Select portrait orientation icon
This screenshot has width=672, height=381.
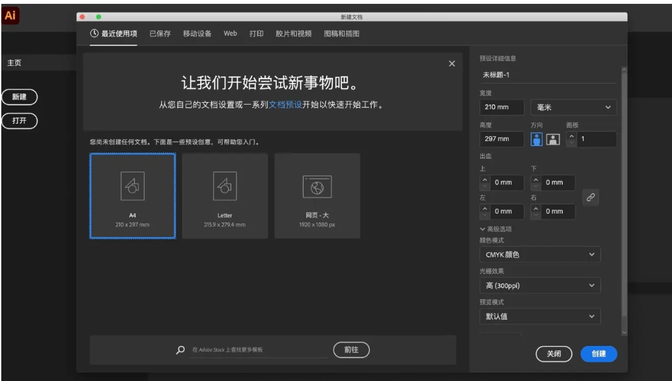536,139
